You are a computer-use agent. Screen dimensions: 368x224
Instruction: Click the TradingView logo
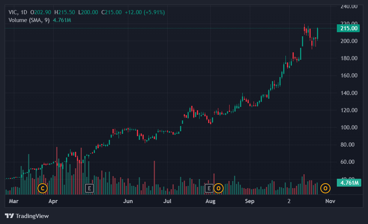[x=27, y=216]
